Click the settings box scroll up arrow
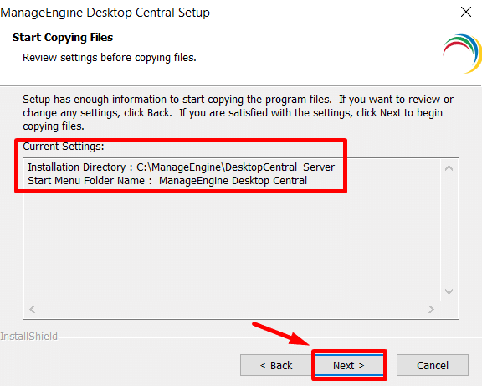 click(x=449, y=168)
